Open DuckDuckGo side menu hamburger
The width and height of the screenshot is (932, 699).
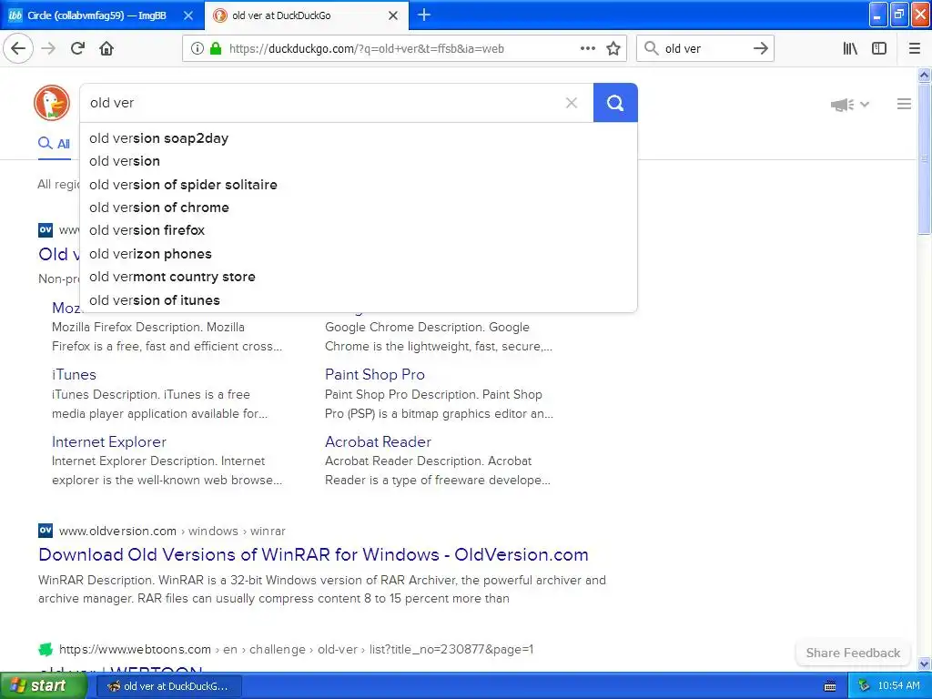[904, 104]
